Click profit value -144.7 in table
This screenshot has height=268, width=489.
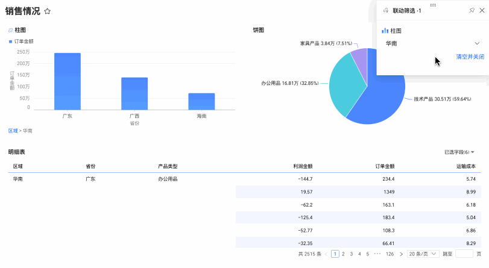coord(305,179)
